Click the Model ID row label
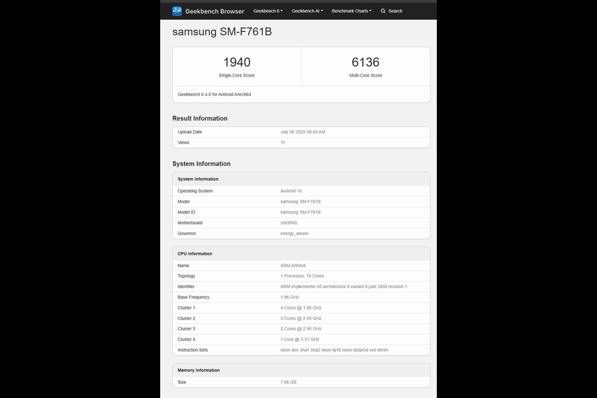597x398 pixels. [x=187, y=212]
